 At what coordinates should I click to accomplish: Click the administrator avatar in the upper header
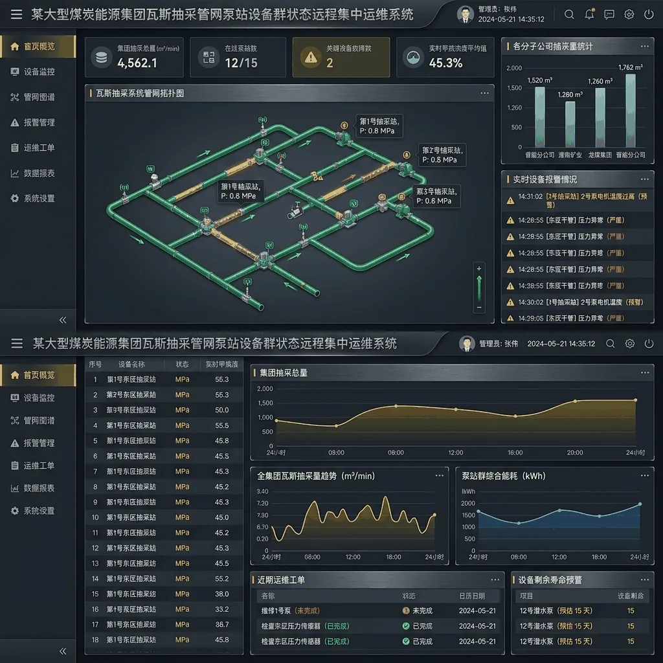click(x=466, y=14)
